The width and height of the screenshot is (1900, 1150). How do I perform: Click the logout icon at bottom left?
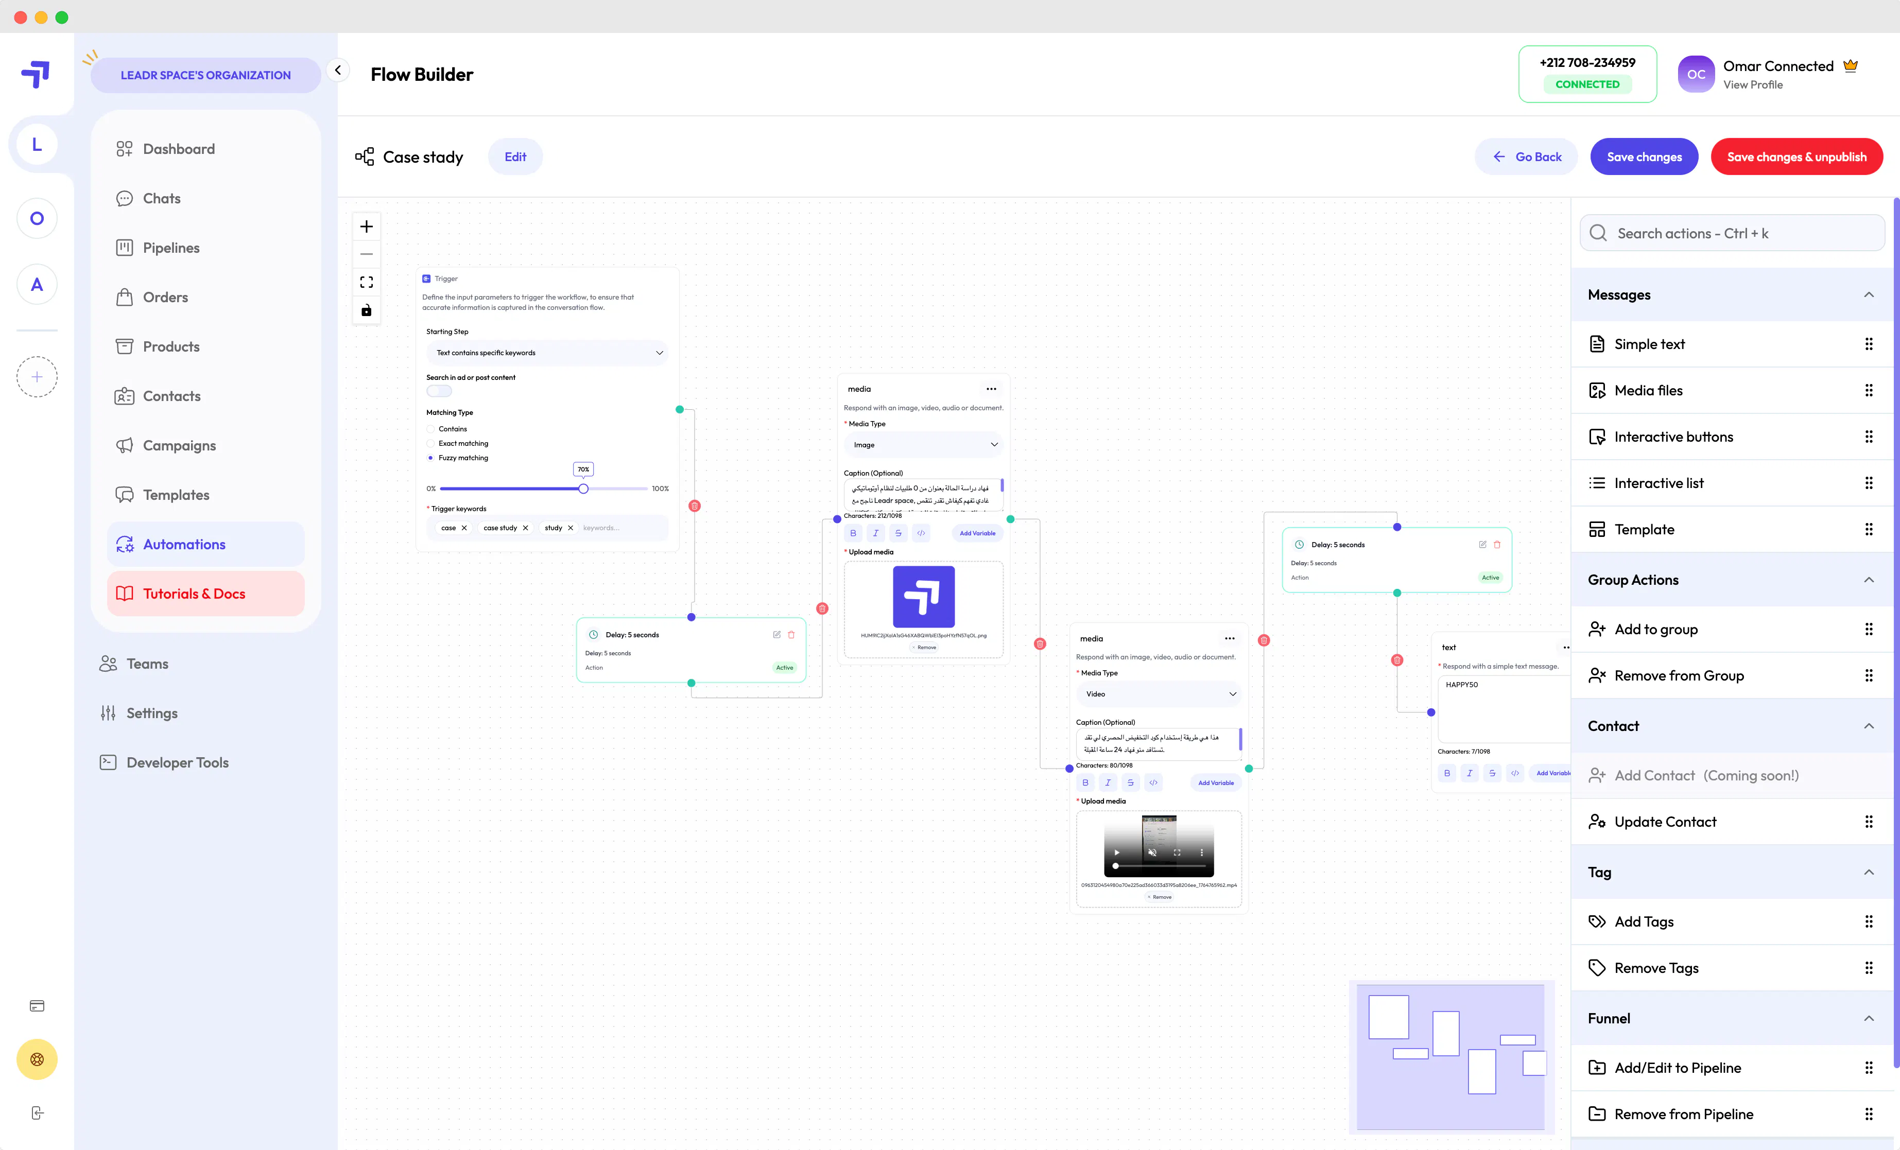pyautogui.click(x=37, y=1113)
